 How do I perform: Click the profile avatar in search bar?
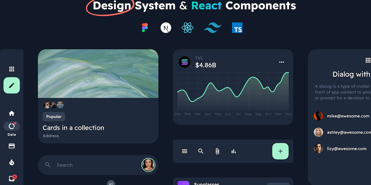click(x=148, y=165)
